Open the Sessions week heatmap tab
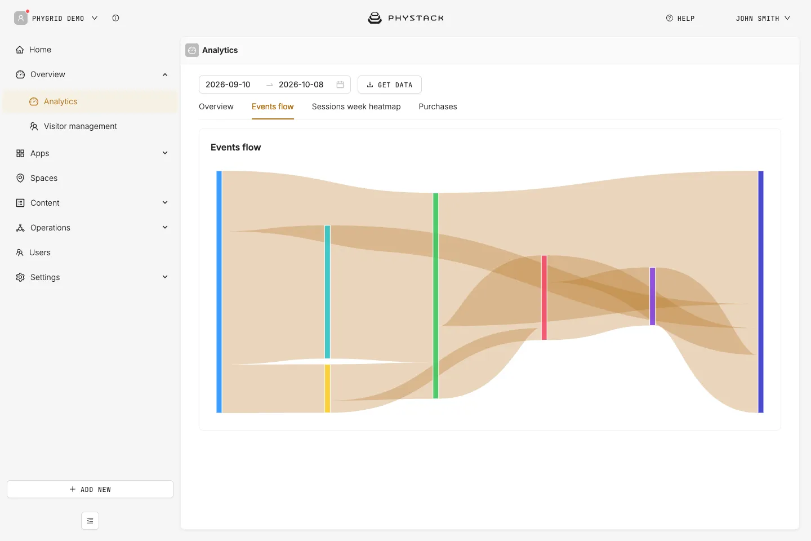The height and width of the screenshot is (541, 811). pyautogui.click(x=357, y=107)
